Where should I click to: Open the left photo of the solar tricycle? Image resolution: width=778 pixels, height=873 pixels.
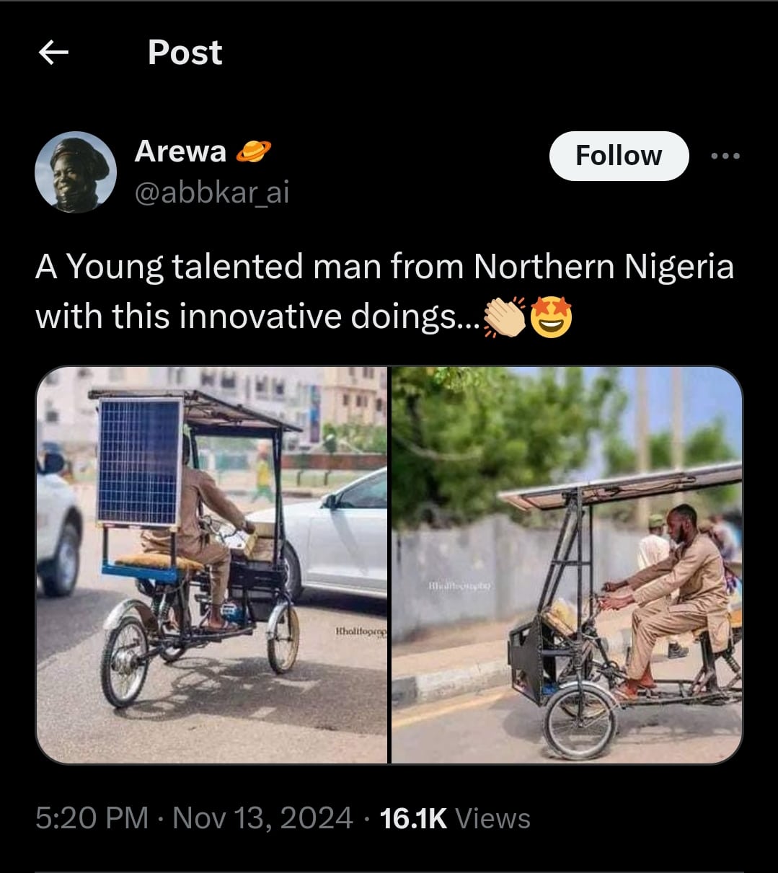pyautogui.click(x=212, y=564)
